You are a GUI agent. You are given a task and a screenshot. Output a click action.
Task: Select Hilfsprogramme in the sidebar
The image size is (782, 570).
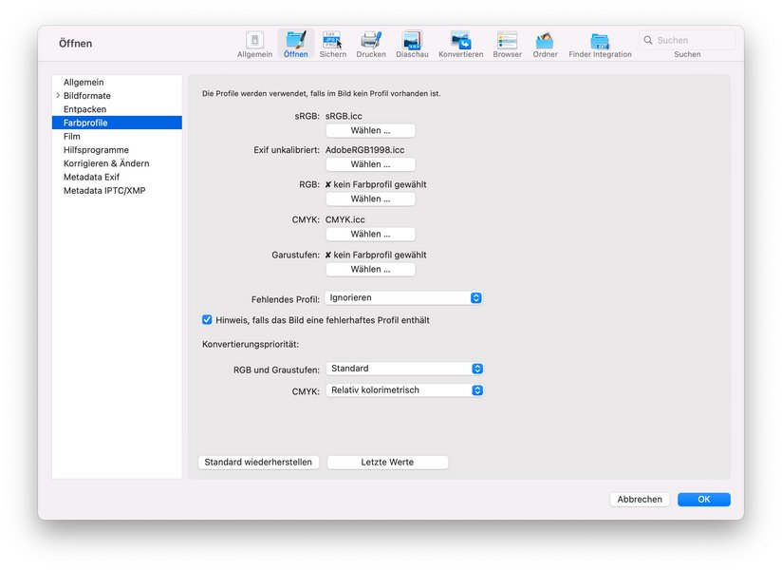tap(117, 150)
